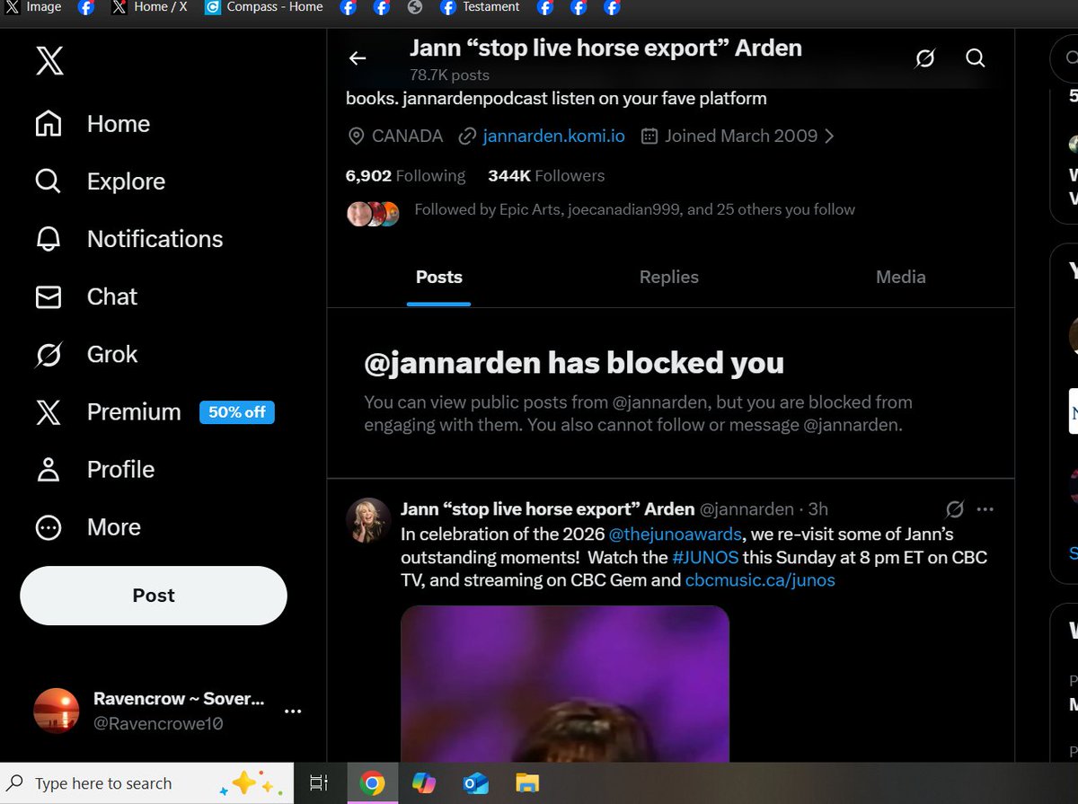Expand the Joined March 2009 chevron

click(829, 137)
